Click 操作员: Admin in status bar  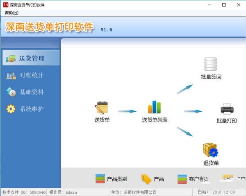(x=63, y=192)
